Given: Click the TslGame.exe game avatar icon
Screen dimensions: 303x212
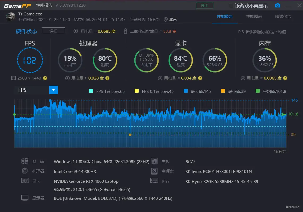Looking at the screenshot, I should [11, 16].
